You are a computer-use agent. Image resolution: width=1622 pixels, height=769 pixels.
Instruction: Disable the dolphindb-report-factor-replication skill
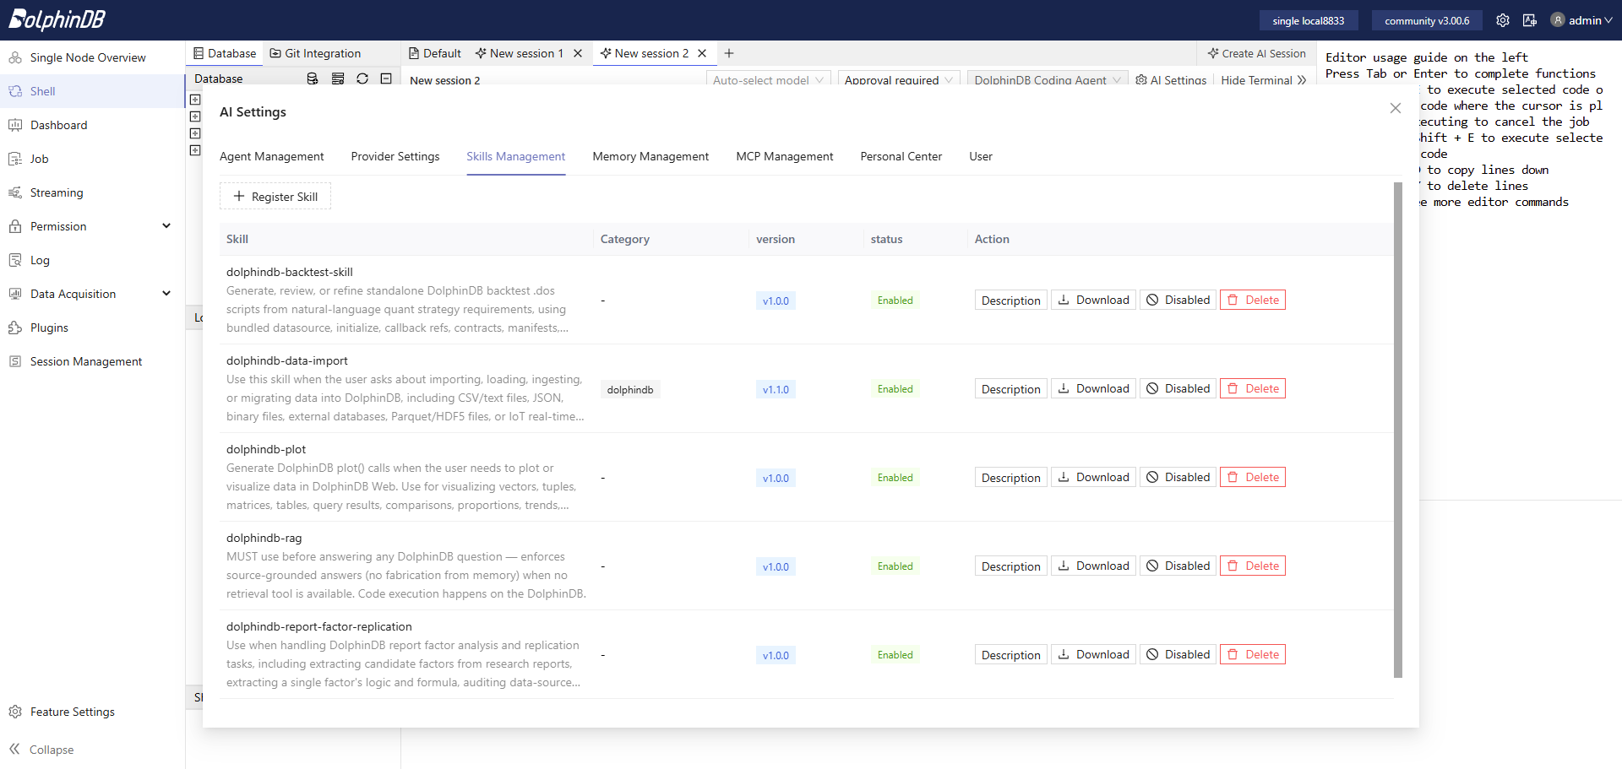click(1178, 654)
